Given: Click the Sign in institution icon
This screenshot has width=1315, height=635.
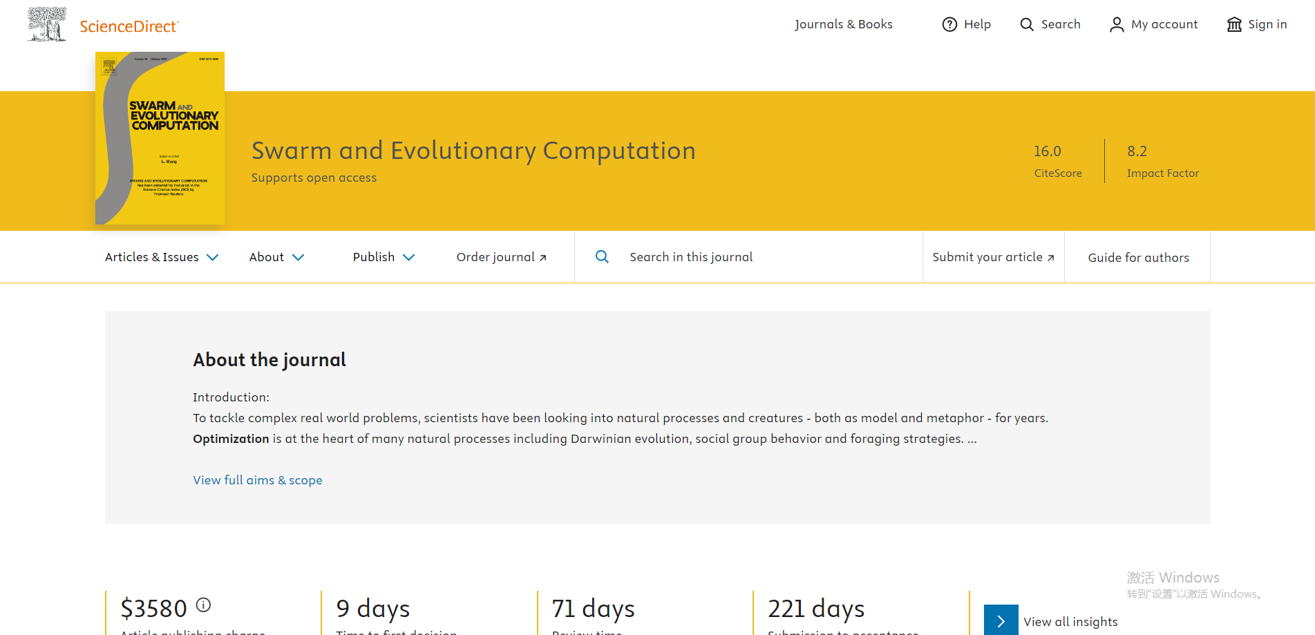Looking at the screenshot, I should (x=1234, y=25).
